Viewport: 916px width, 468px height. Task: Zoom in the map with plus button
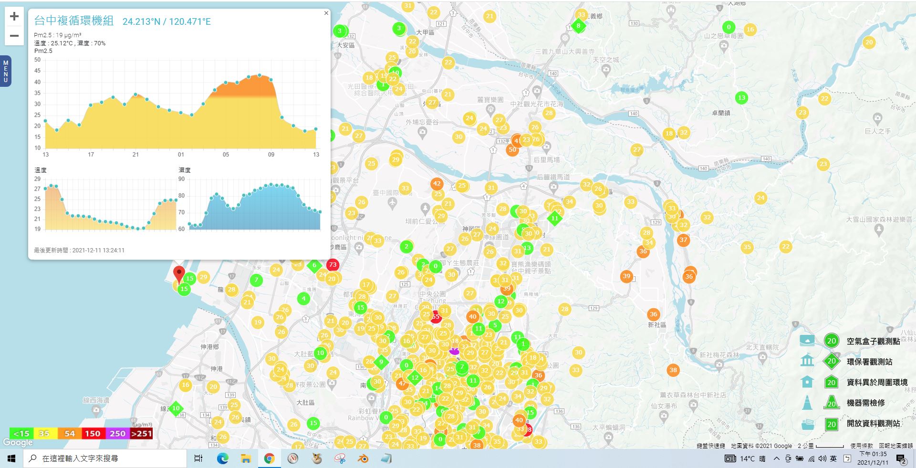(x=14, y=17)
